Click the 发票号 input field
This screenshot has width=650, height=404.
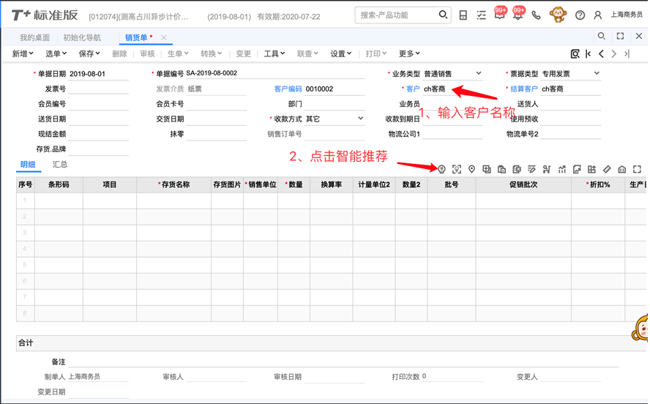[98, 89]
